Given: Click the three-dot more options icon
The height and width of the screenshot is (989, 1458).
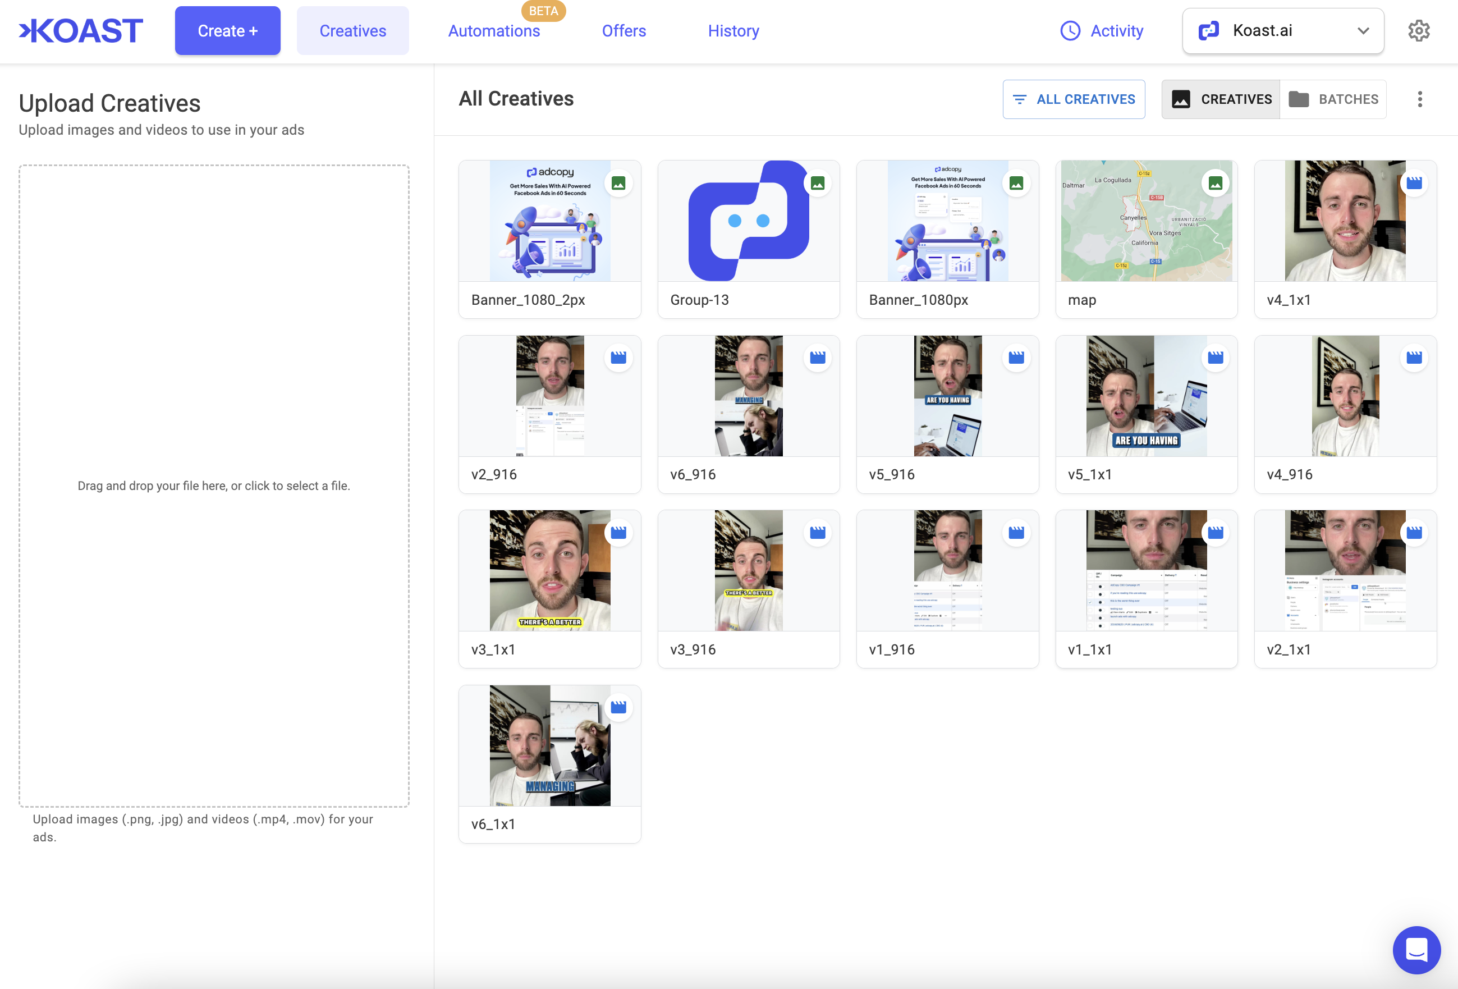Looking at the screenshot, I should pyautogui.click(x=1420, y=99).
